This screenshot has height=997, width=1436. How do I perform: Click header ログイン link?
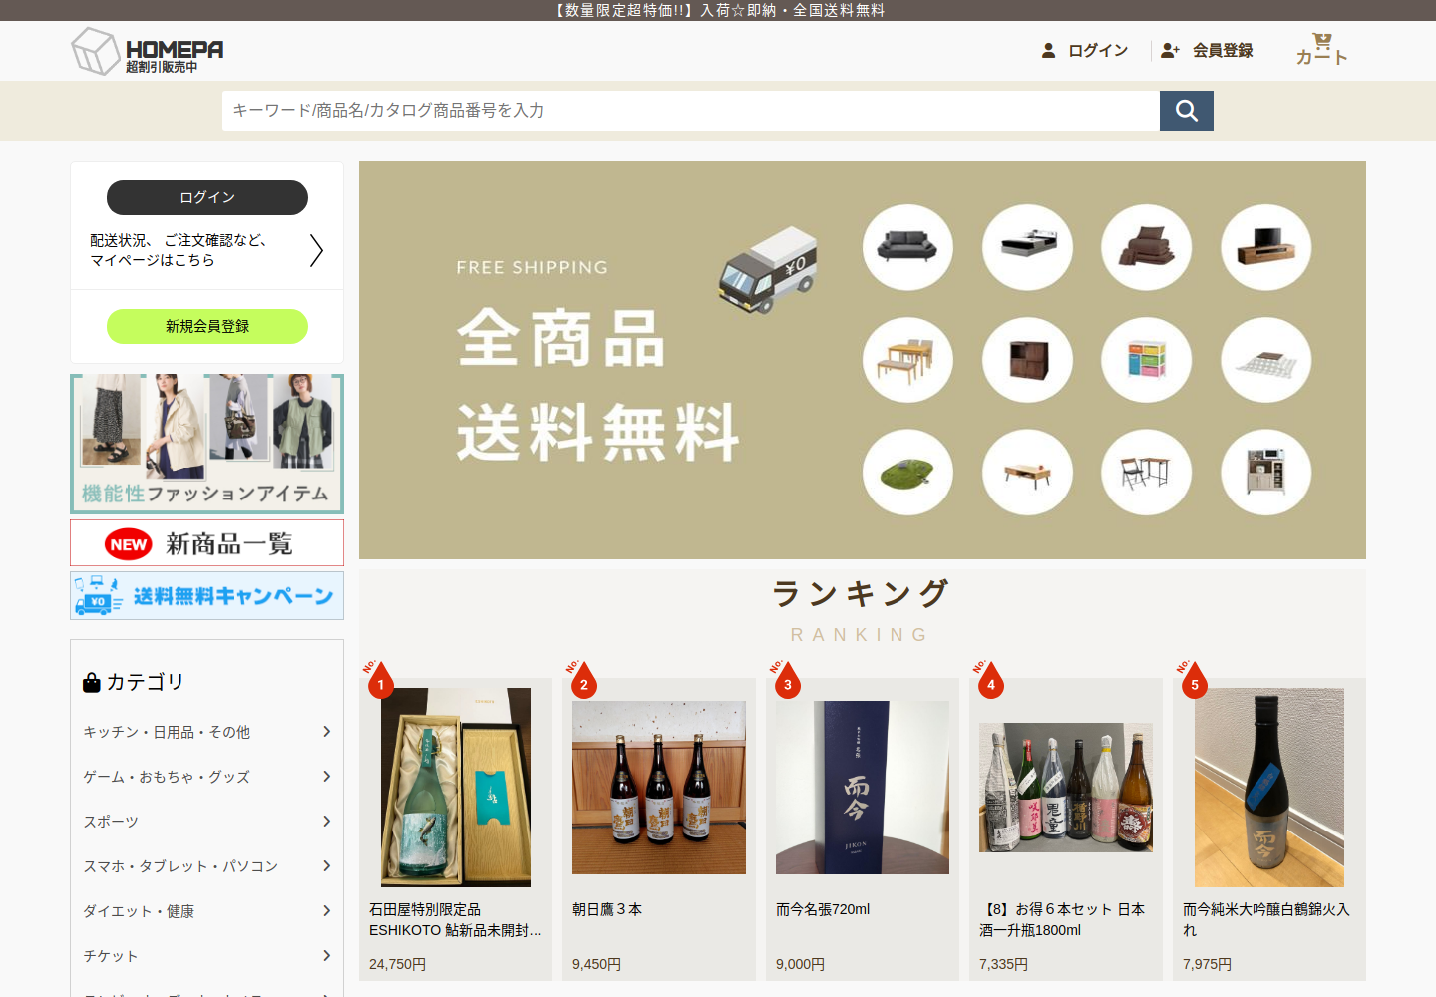(x=1085, y=50)
